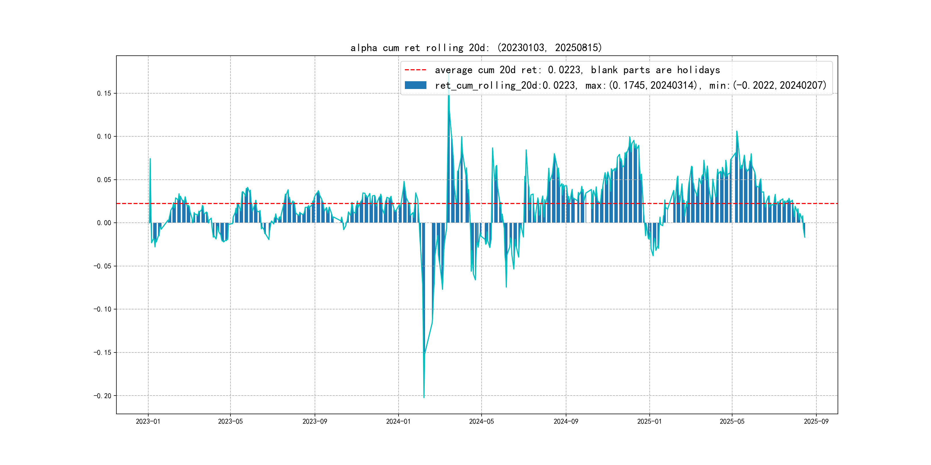Screen dimensions: 931x465
Task: Click the 2024-05 x-axis tick label
Action: (481, 421)
